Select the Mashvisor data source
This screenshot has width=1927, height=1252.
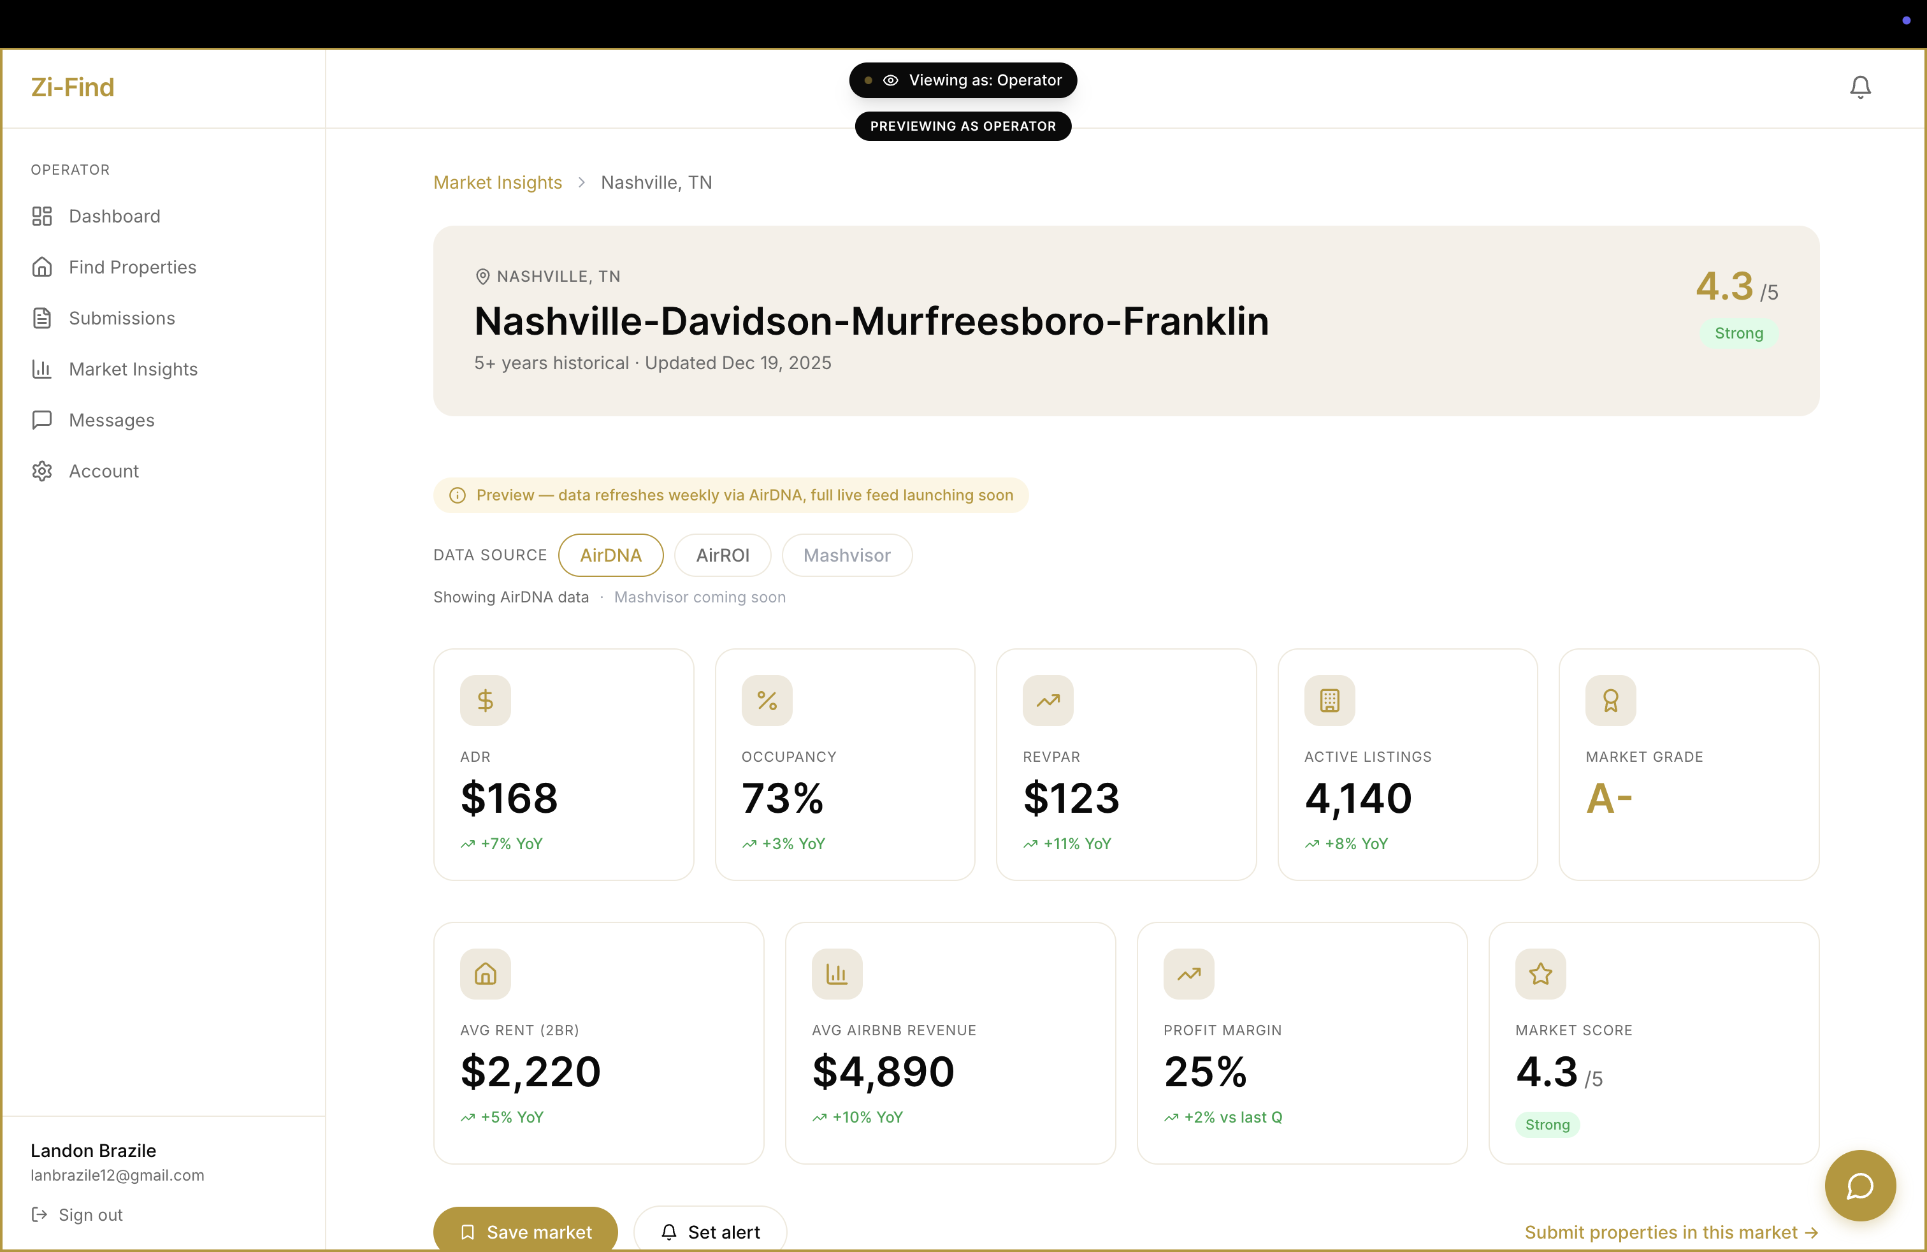click(x=847, y=555)
